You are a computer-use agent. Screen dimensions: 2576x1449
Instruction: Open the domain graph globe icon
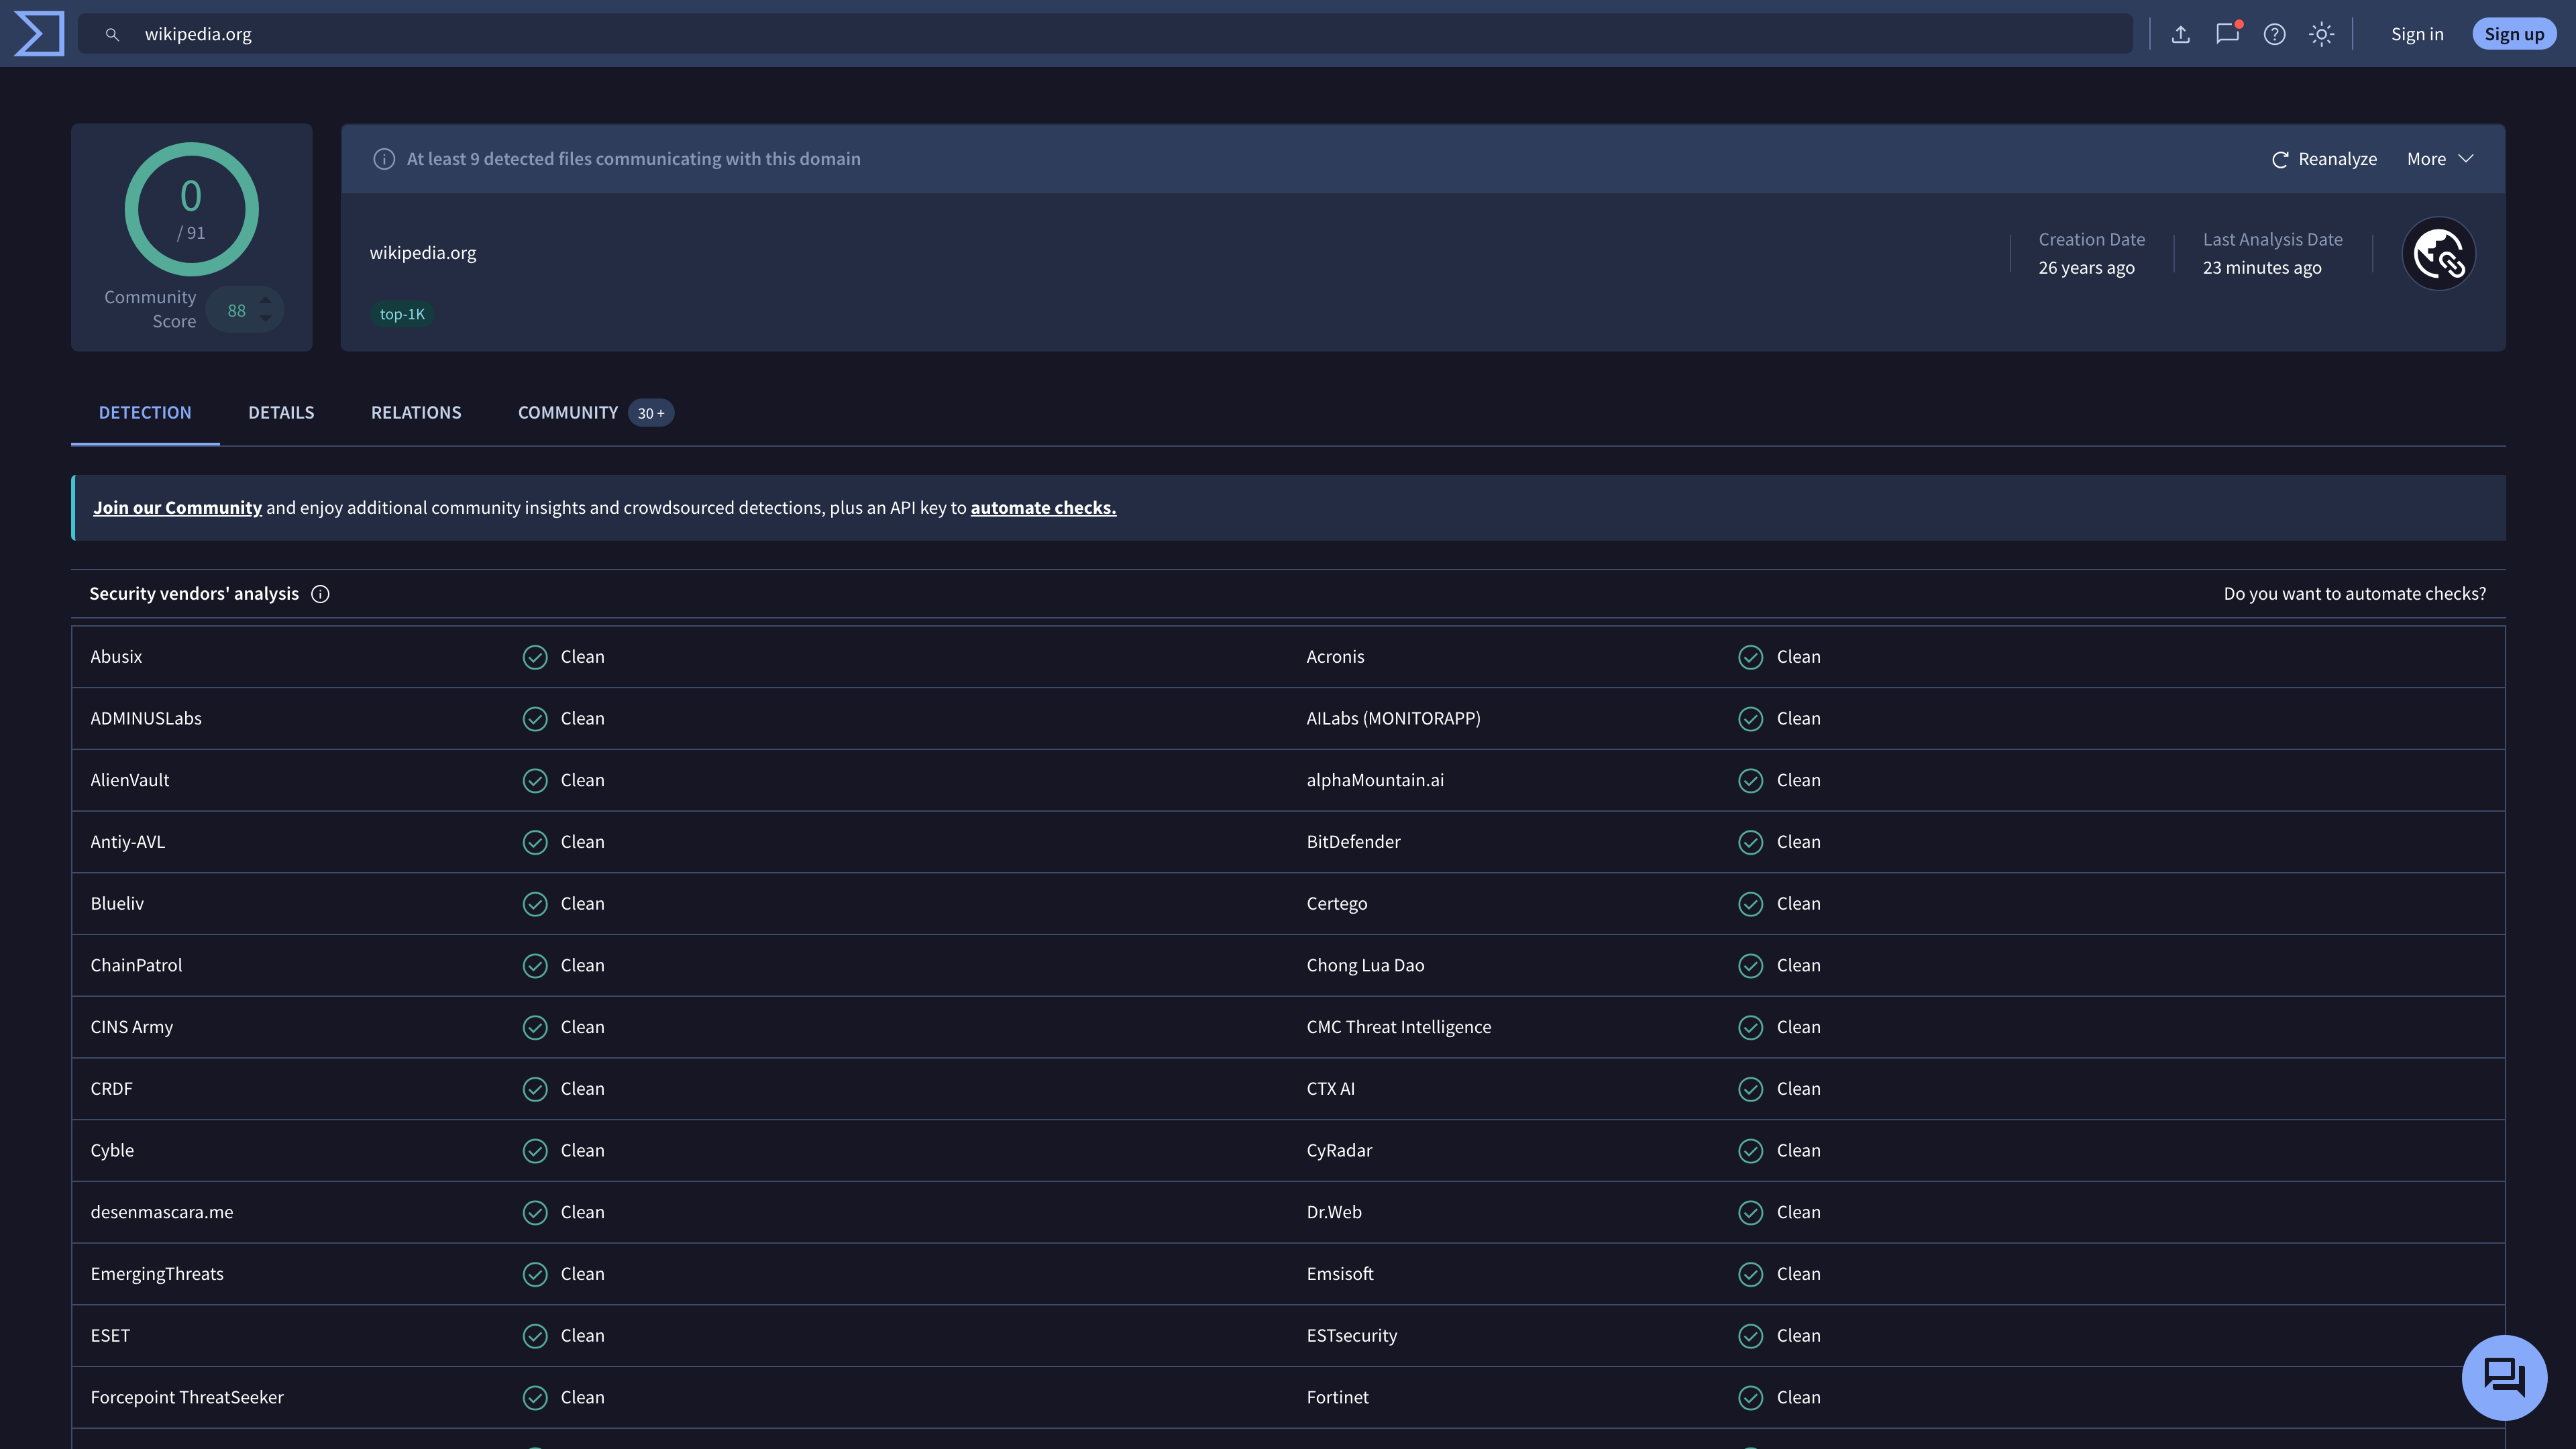tap(2439, 254)
